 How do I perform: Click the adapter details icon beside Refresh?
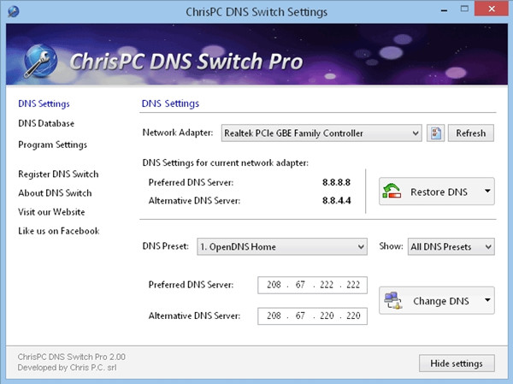click(435, 133)
